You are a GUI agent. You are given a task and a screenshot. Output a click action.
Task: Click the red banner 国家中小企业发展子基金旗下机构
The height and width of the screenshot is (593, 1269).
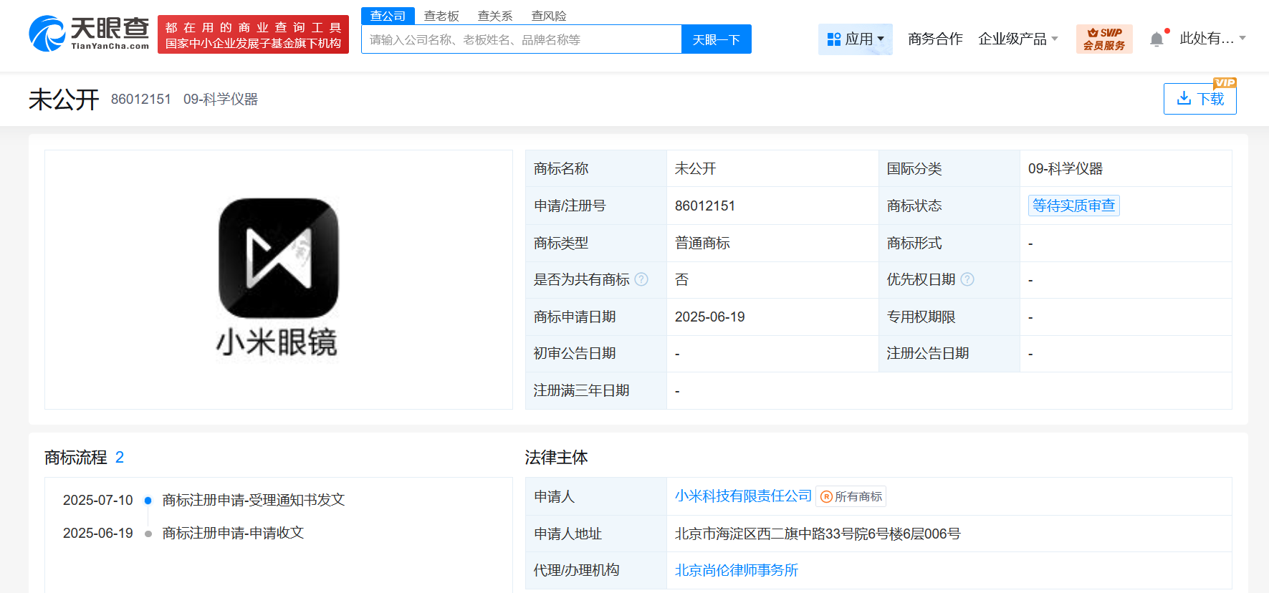(253, 34)
